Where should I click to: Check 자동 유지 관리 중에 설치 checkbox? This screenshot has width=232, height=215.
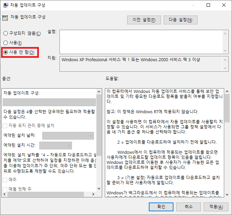5,126
